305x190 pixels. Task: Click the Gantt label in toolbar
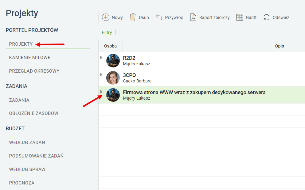point(251,17)
